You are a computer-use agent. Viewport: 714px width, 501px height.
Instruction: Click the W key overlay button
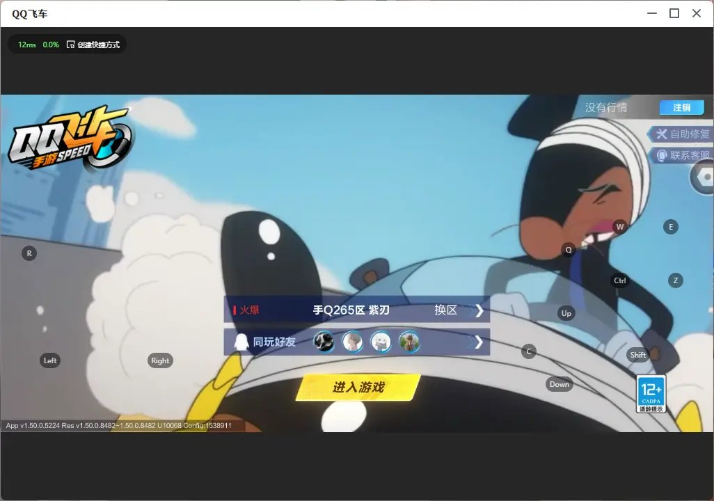click(x=620, y=227)
